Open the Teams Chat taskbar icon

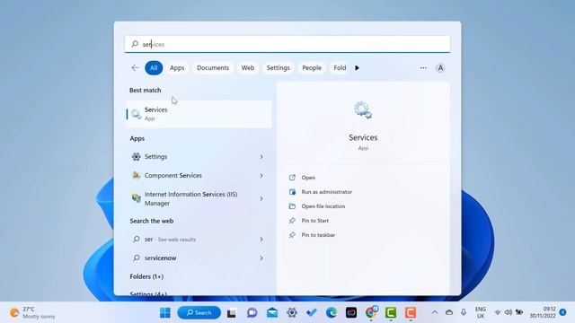pyautogui.click(x=252, y=313)
